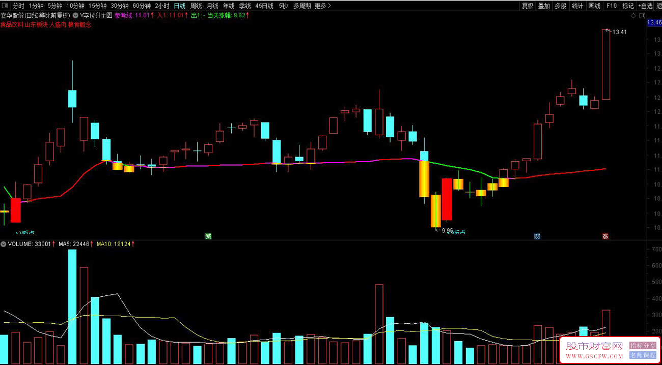The height and width of the screenshot is (365, 662).
Task: Click the 13.41 high price label
Action: [620, 32]
